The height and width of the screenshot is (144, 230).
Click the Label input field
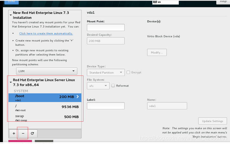(x=105, y=106)
